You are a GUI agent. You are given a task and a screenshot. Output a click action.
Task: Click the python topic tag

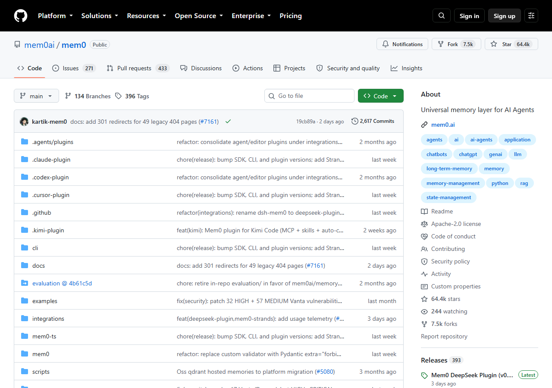[500, 183]
